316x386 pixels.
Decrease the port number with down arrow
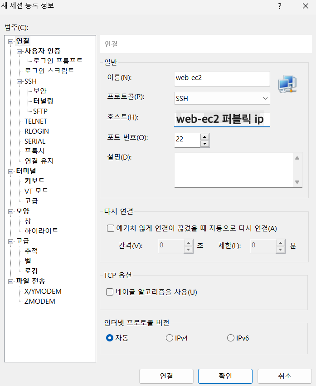pos(204,144)
